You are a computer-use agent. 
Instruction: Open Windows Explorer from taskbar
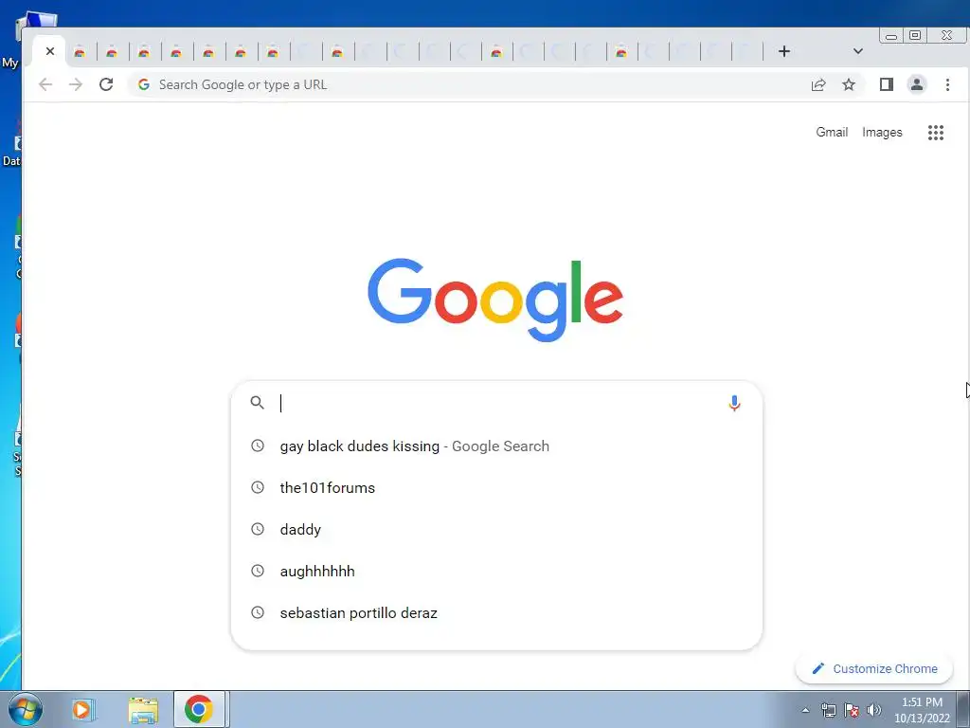(143, 710)
